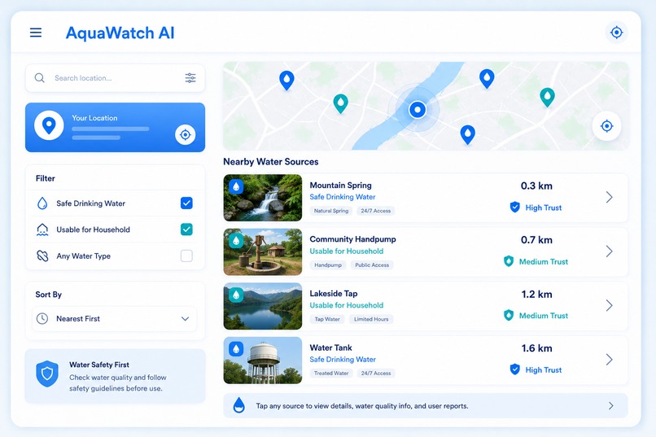The image size is (656, 437).
Task: Click 24/7 Access tag on Water Tank
Action: (376, 373)
